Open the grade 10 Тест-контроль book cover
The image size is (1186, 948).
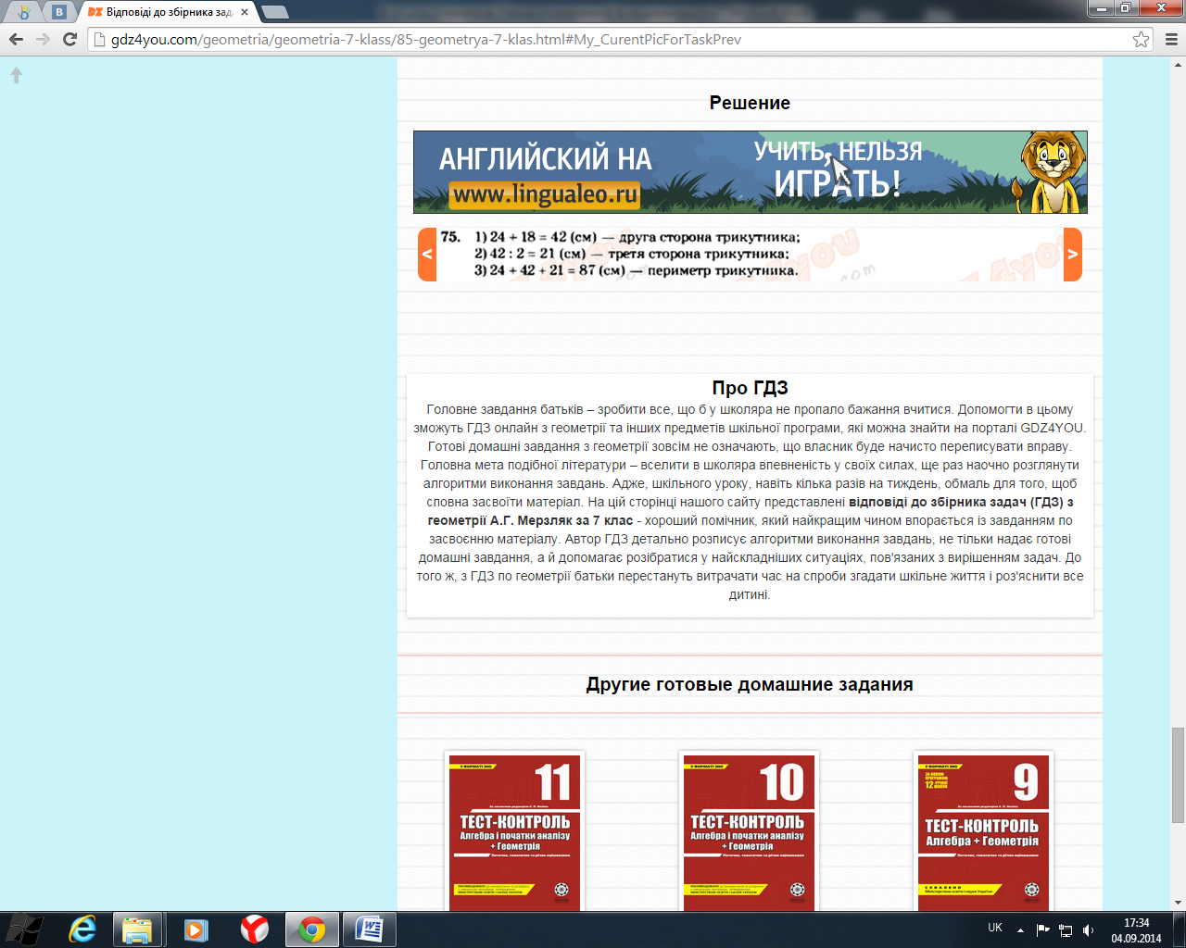point(750,831)
